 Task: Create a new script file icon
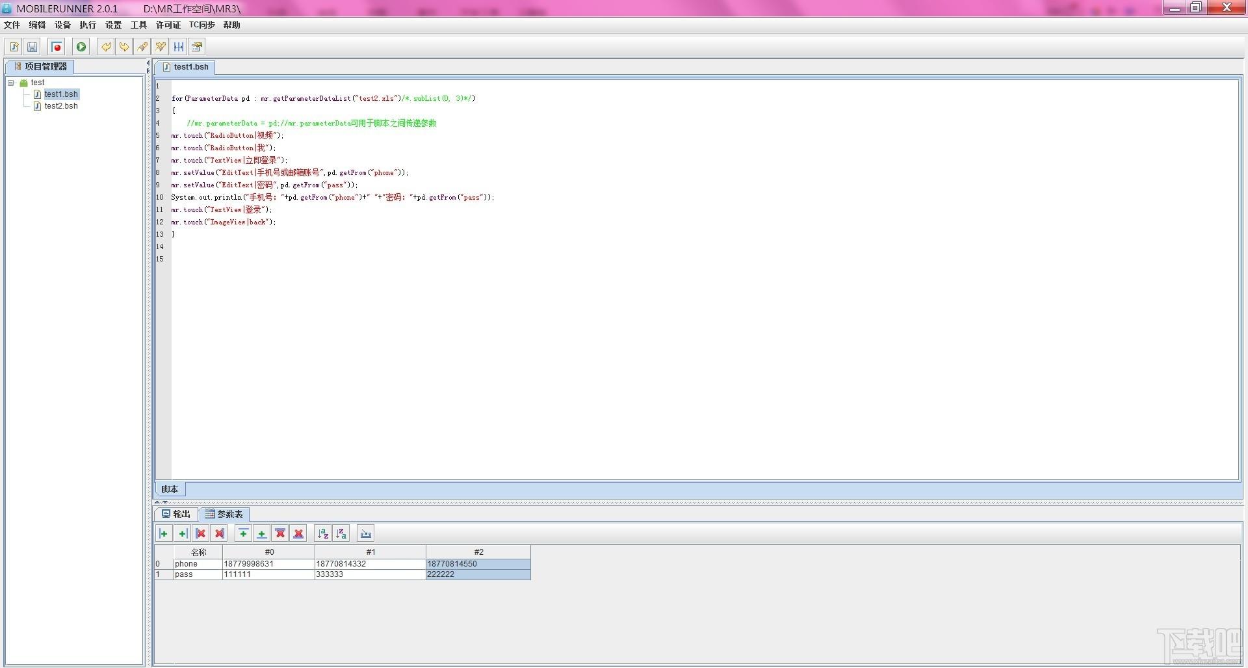(x=14, y=47)
